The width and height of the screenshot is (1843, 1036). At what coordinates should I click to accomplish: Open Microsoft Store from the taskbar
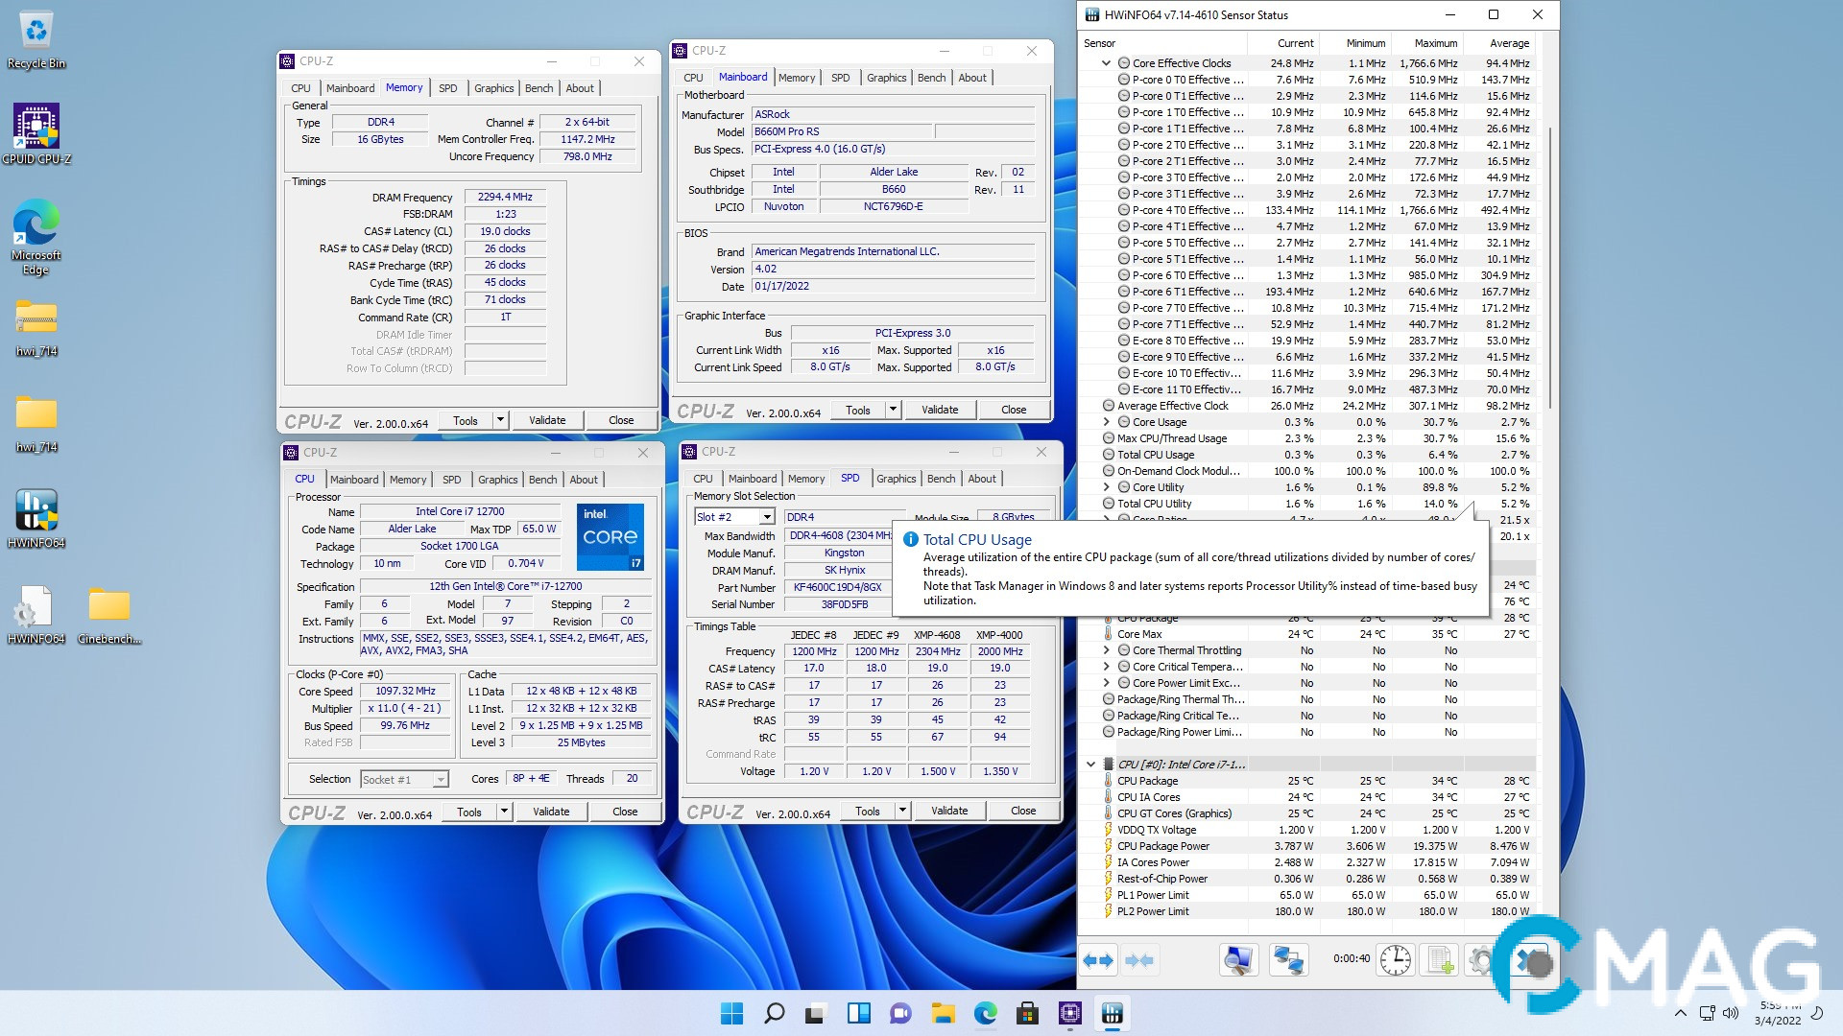(x=1027, y=1014)
